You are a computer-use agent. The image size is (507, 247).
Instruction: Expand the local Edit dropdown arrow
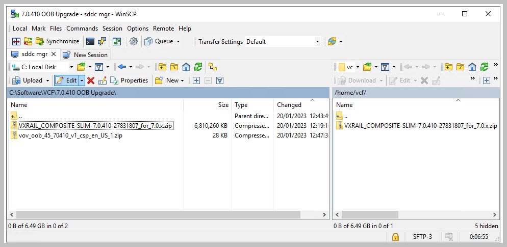click(x=82, y=80)
